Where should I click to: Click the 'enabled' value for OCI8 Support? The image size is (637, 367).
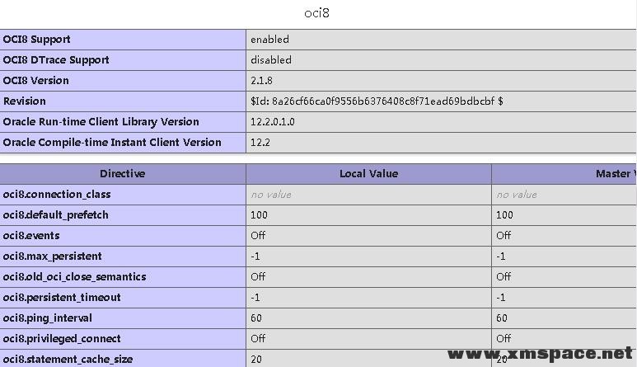(269, 40)
